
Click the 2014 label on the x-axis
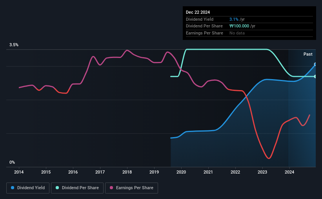tap(19, 172)
